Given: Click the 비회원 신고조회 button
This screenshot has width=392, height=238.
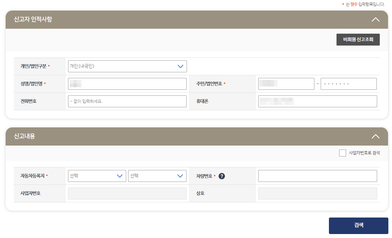Looking at the screenshot, I should pyautogui.click(x=358, y=40).
